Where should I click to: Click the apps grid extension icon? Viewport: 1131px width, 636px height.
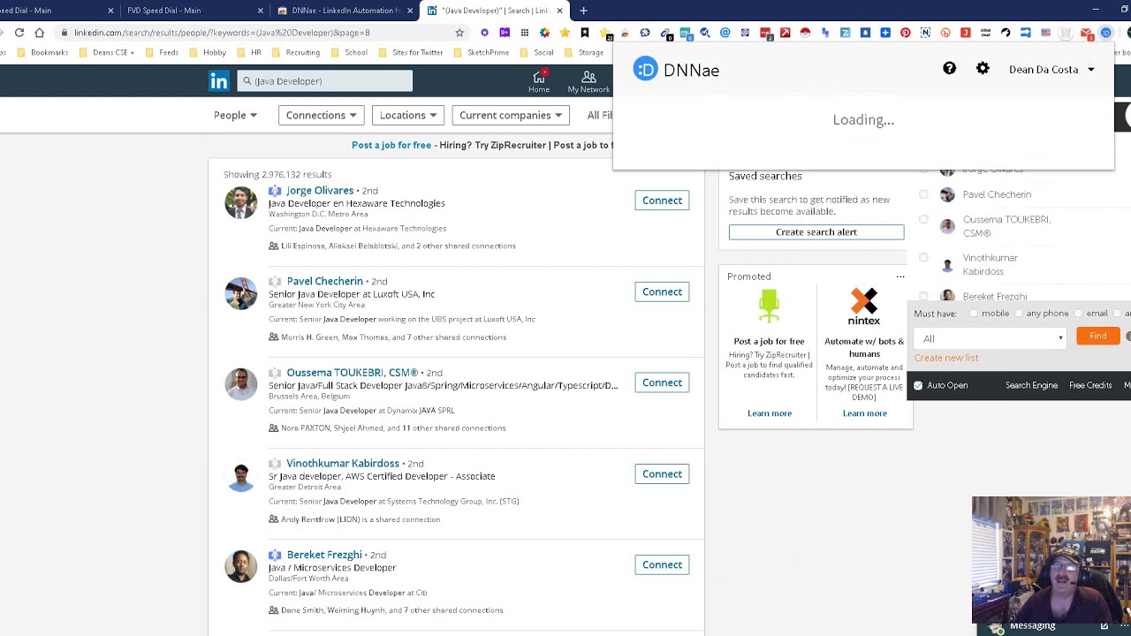coord(525,33)
